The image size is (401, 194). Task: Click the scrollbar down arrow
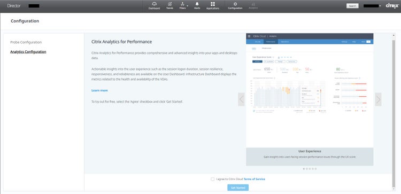(x=394, y=189)
